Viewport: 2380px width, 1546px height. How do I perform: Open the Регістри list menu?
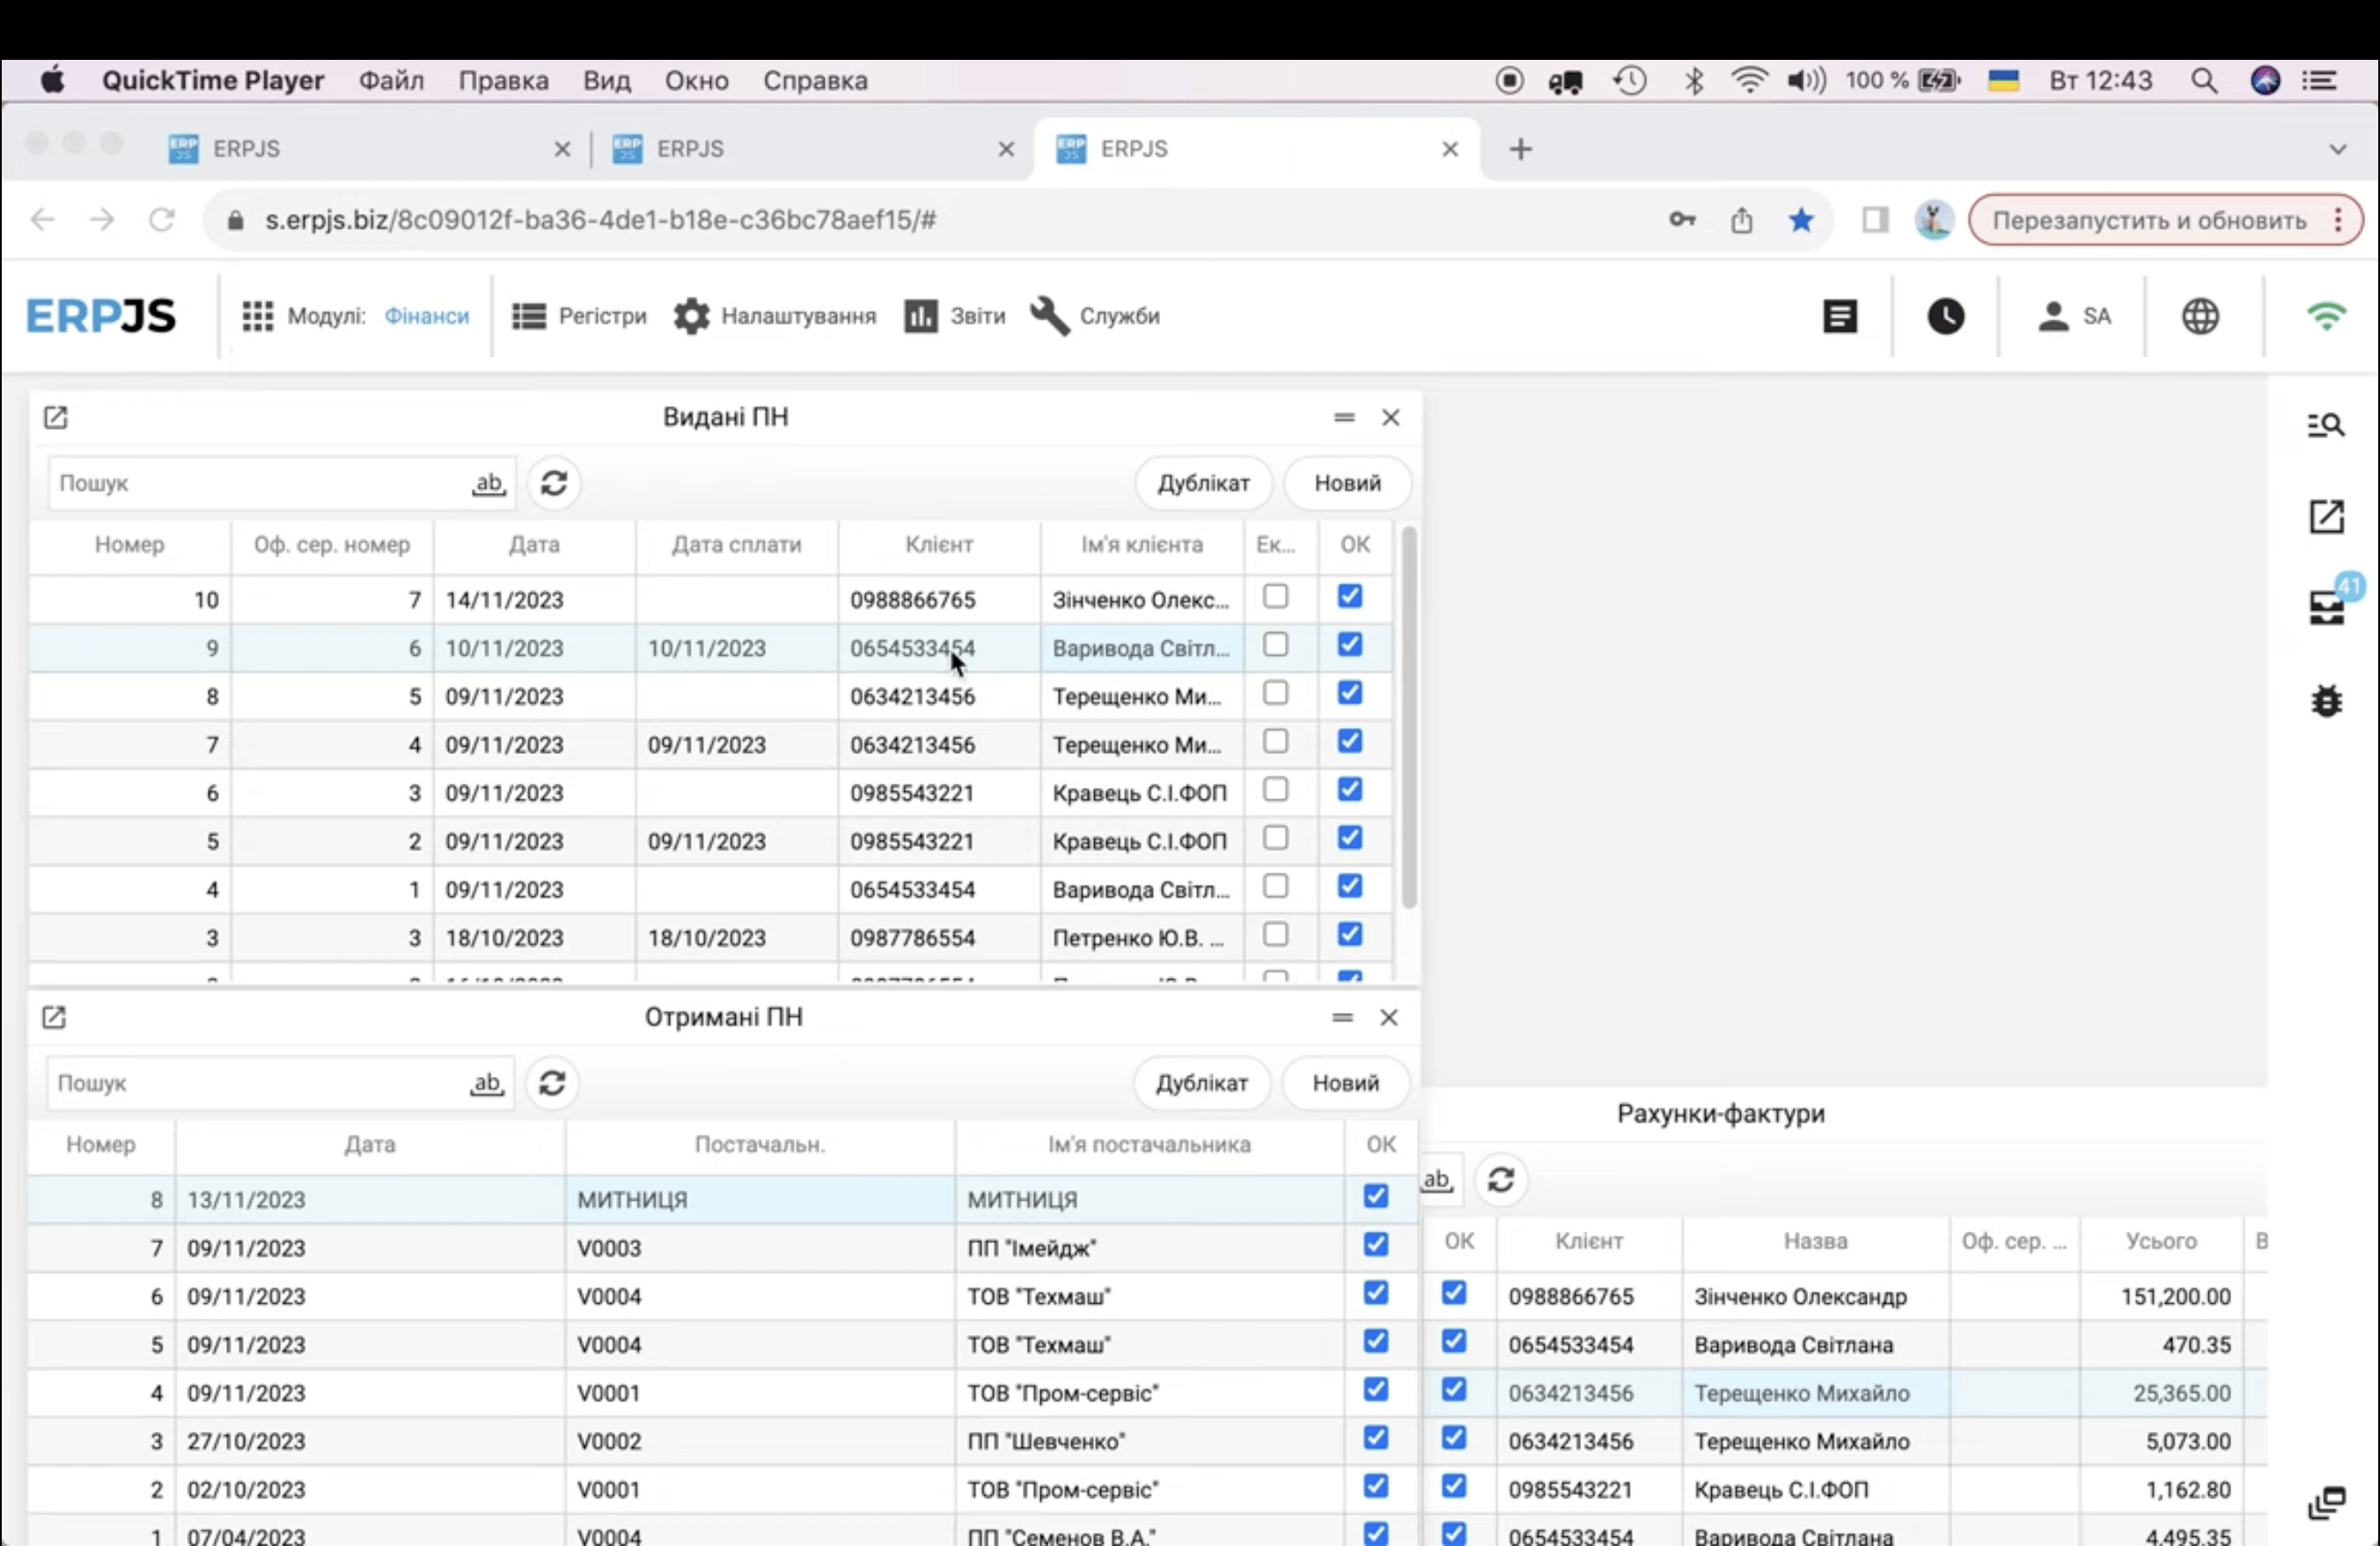pyautogui.click(x=579, y=316)
